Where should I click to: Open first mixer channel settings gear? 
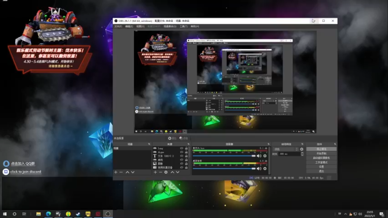[265, 156]
